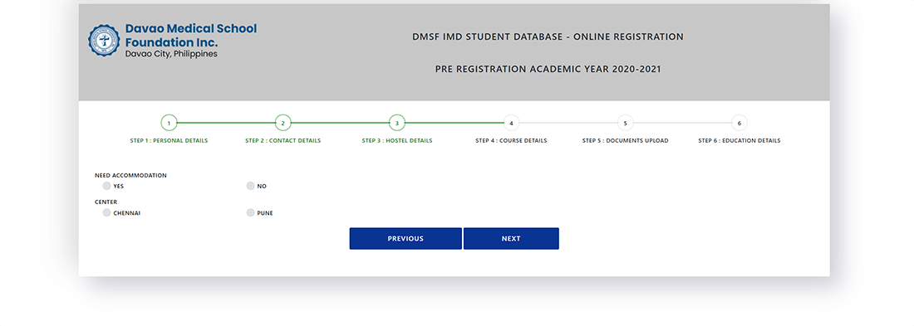
Task: Jump to step 5 circle indicator
Action: [625, 123]
